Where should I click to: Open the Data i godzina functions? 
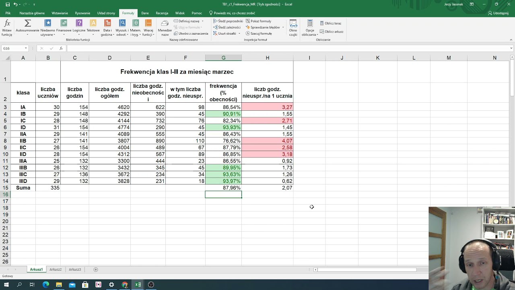[107, 27]
